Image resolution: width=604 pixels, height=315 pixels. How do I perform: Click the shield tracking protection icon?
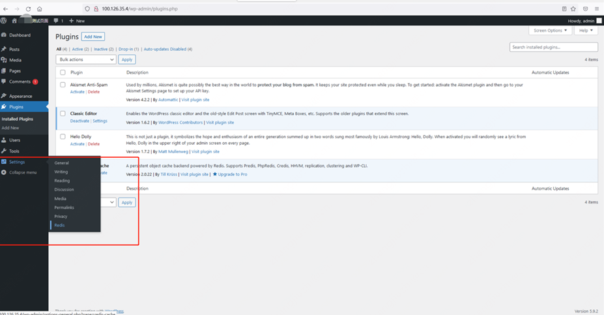tap(87, 9)
